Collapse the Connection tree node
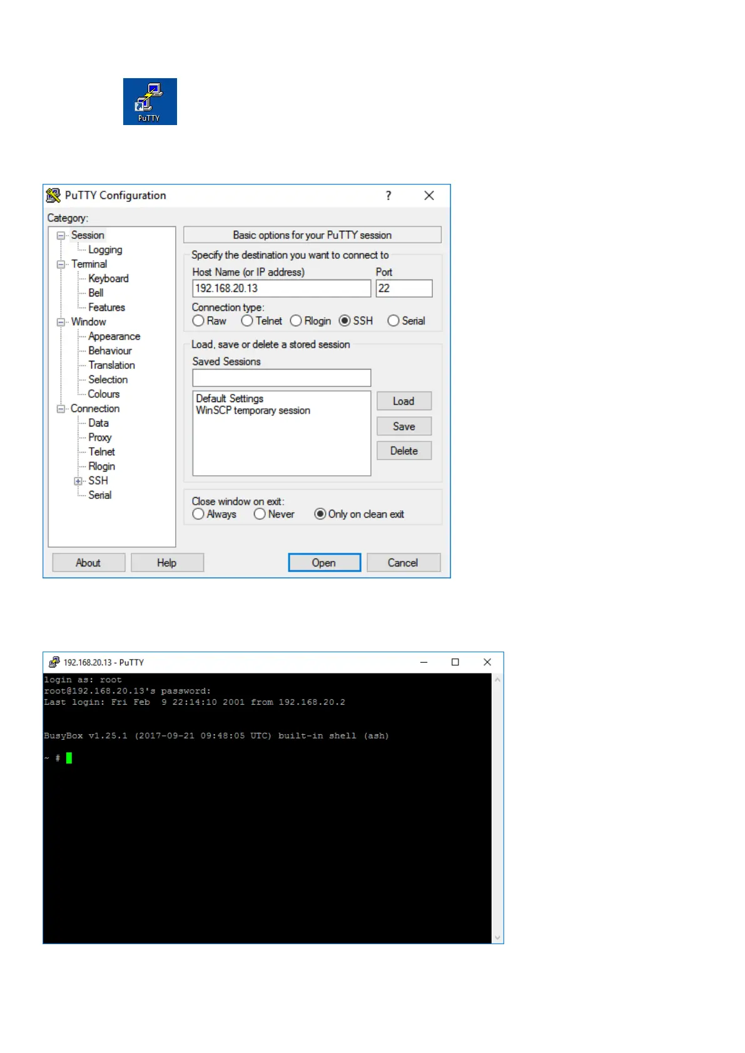Image resolution: width=745 pixels, height=1053 pixels. click(x=61, y=409)
